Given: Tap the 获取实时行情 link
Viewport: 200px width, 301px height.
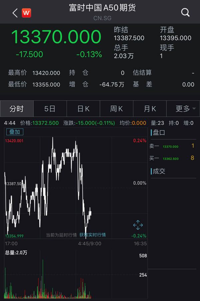Looking at the screenshot, I should coord(92,235).
